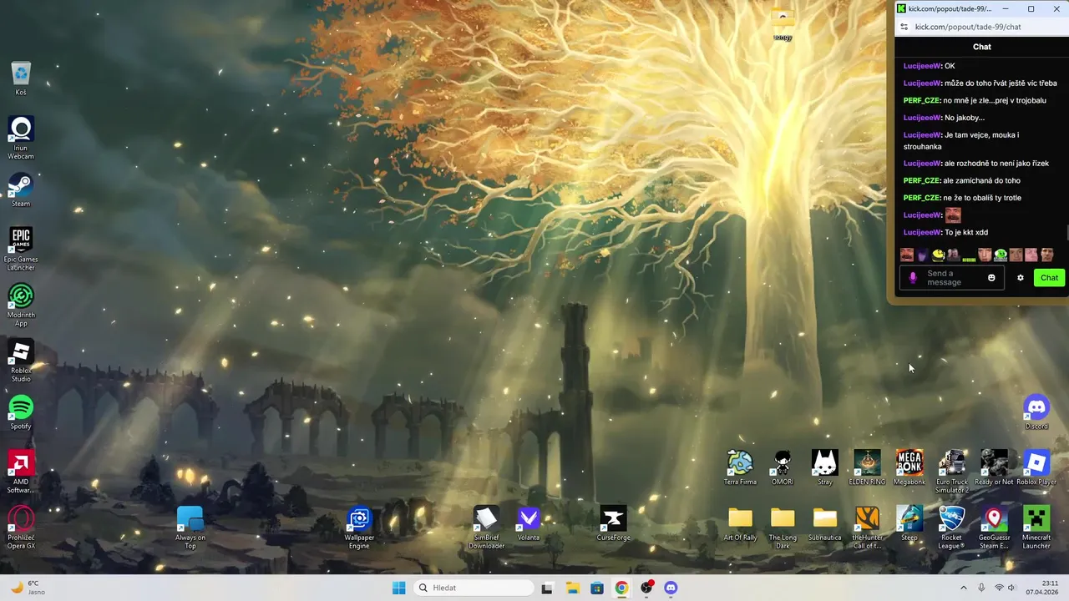Open Microsoft Store on taskbar
Screen dimensions: 1069x601
[597, 588]
